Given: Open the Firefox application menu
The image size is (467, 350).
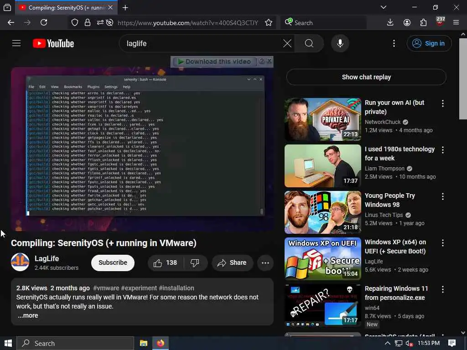Looking at the screenshot, I should point(456,23).
